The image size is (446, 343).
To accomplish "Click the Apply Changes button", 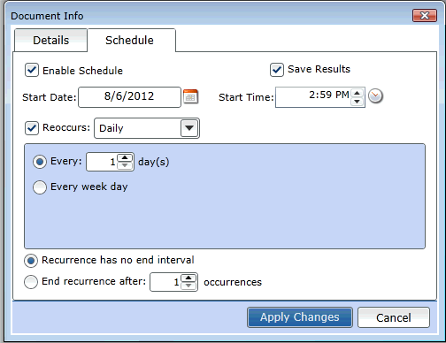I will click(x=300, y=317).
